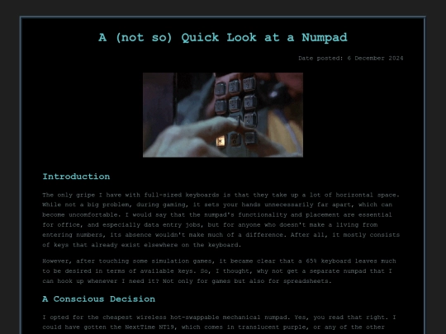Click the keypad GIF image
Viewport: 446px width, 334px height.
pos(223,115)
